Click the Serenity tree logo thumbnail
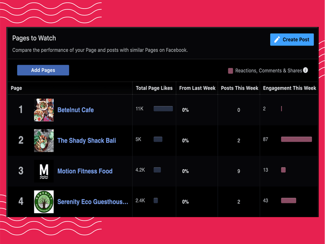Screen dimensions: 325x244 (44, 202)
